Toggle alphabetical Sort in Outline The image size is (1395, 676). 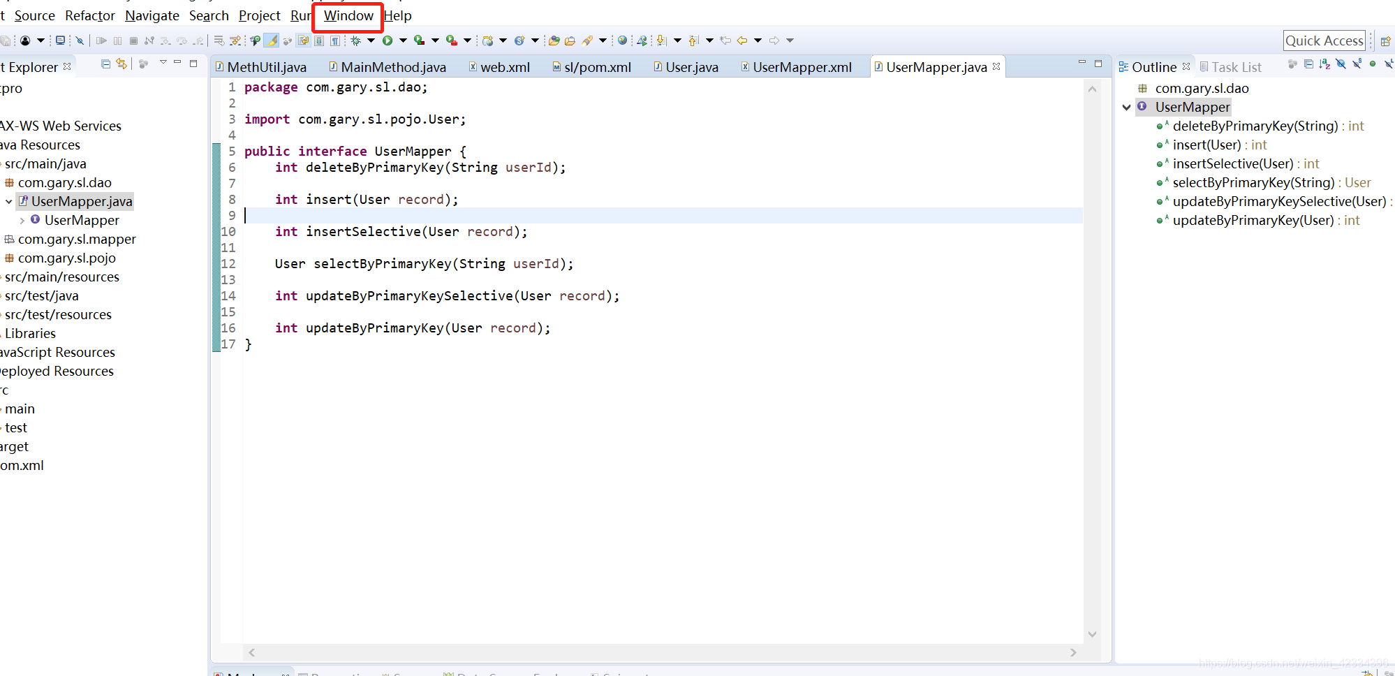coord(1324,64)
